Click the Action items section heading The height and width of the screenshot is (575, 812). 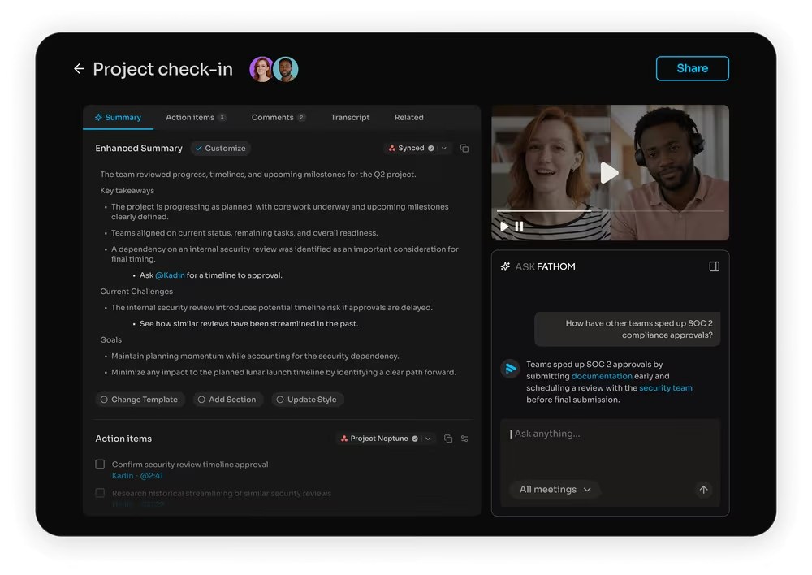click(x=123, y=439)
